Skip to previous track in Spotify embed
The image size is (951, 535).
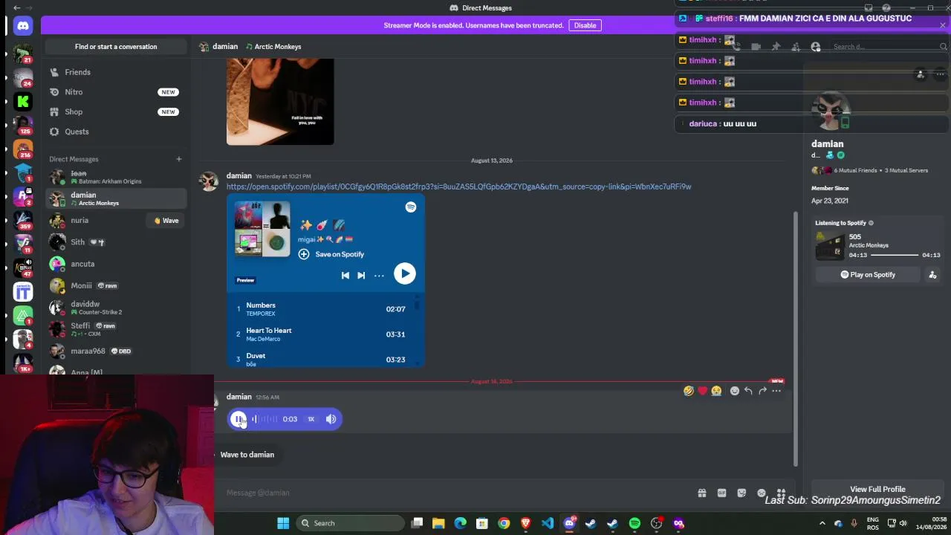pyautogui.click(x=345, y=276)
